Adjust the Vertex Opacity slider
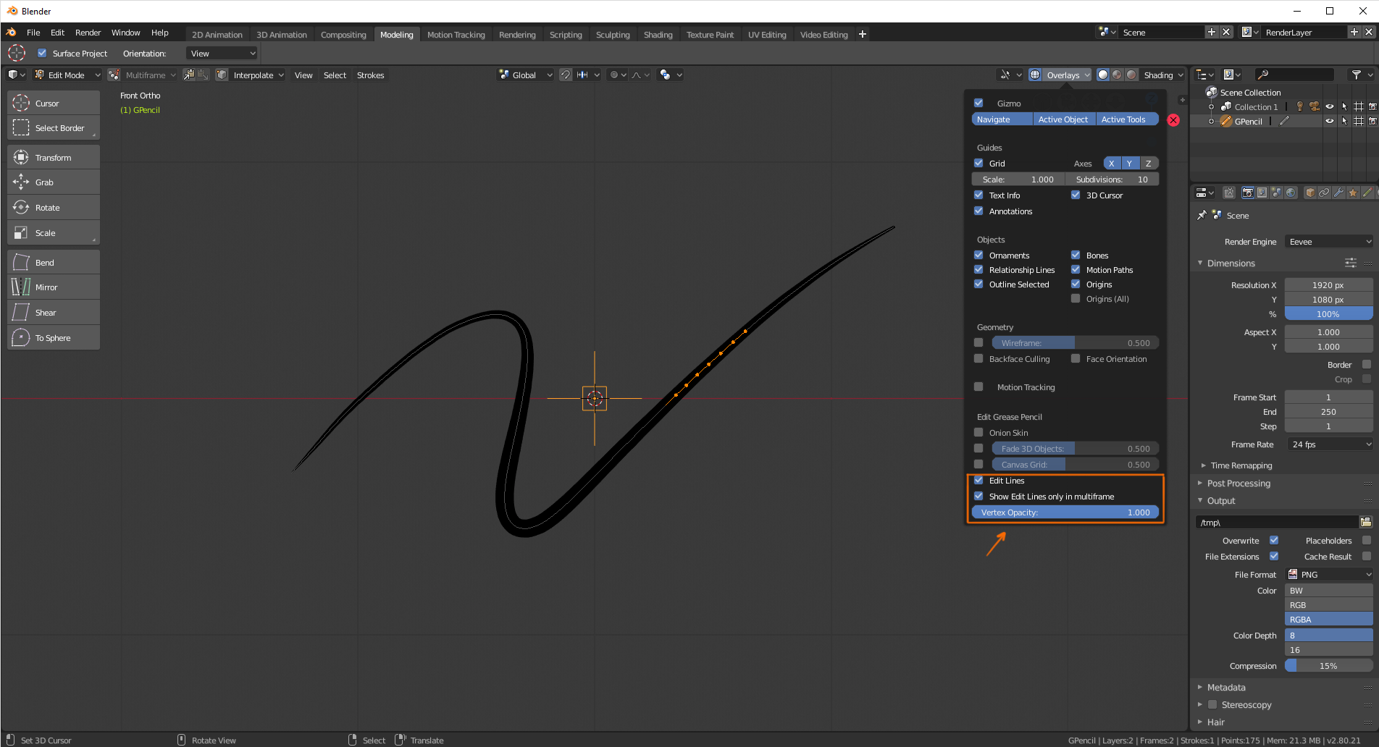This screenshot has width=1379, height=747. click(x=1065, y=512)
